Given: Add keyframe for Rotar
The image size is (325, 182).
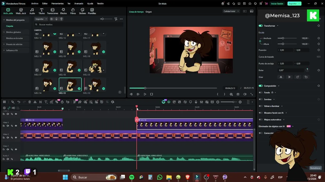Looking at the screenshot, I should (x=319, y=70).
